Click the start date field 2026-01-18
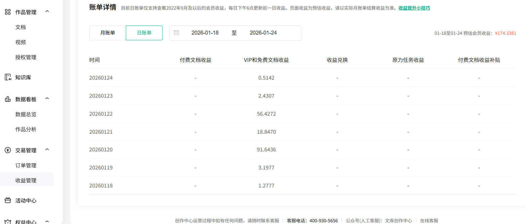Screen dimensions: 526x224 click(x=206, y=33)
